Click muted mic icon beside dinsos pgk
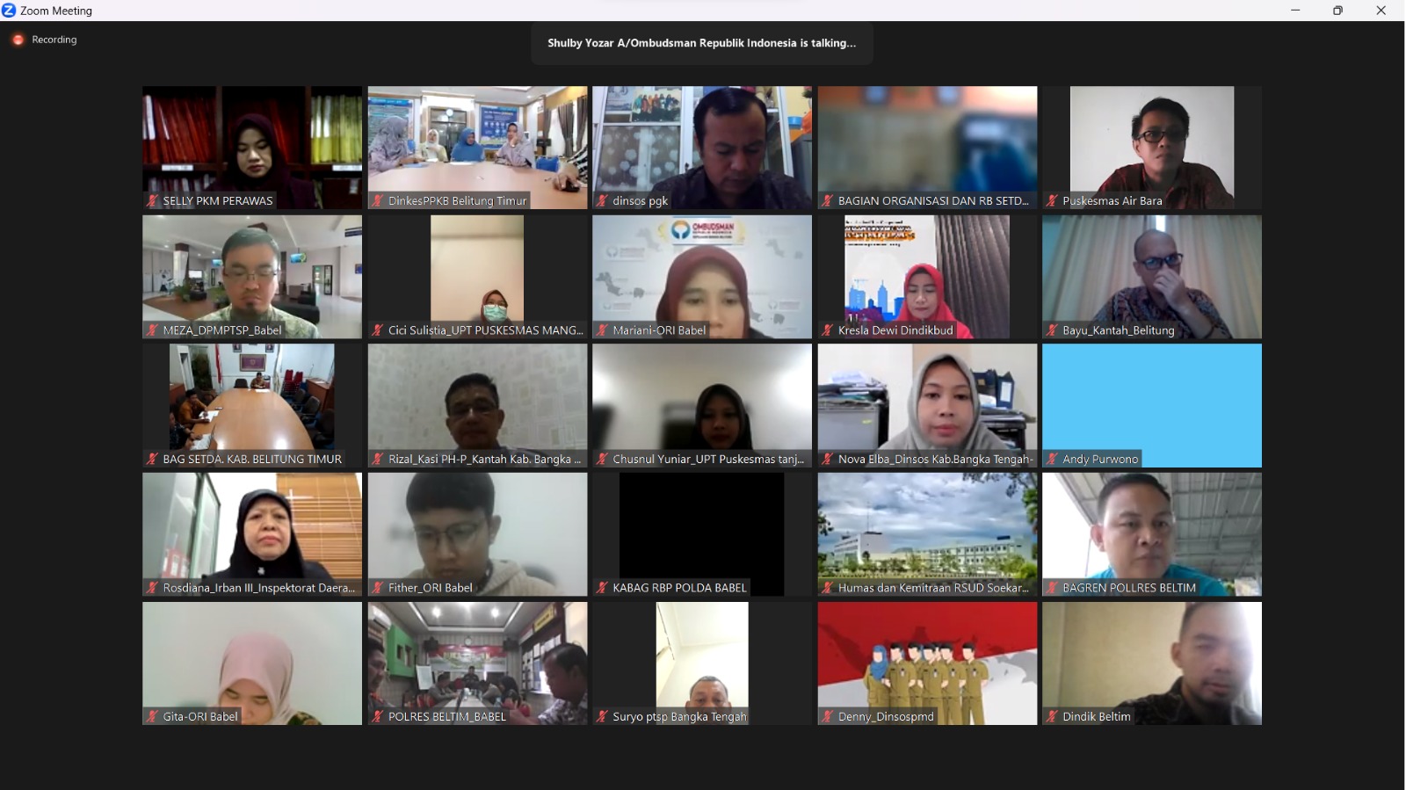 [x=603, y=201]
